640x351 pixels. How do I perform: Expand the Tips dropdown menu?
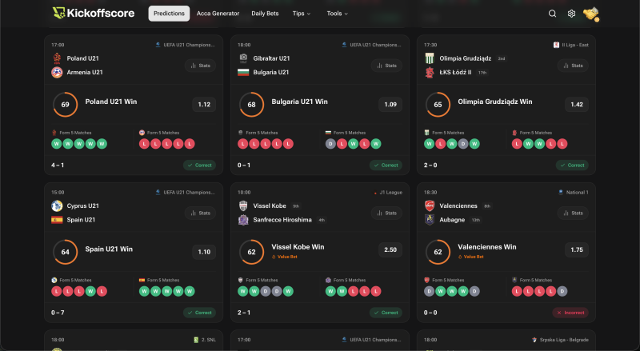tap(302, 14)
